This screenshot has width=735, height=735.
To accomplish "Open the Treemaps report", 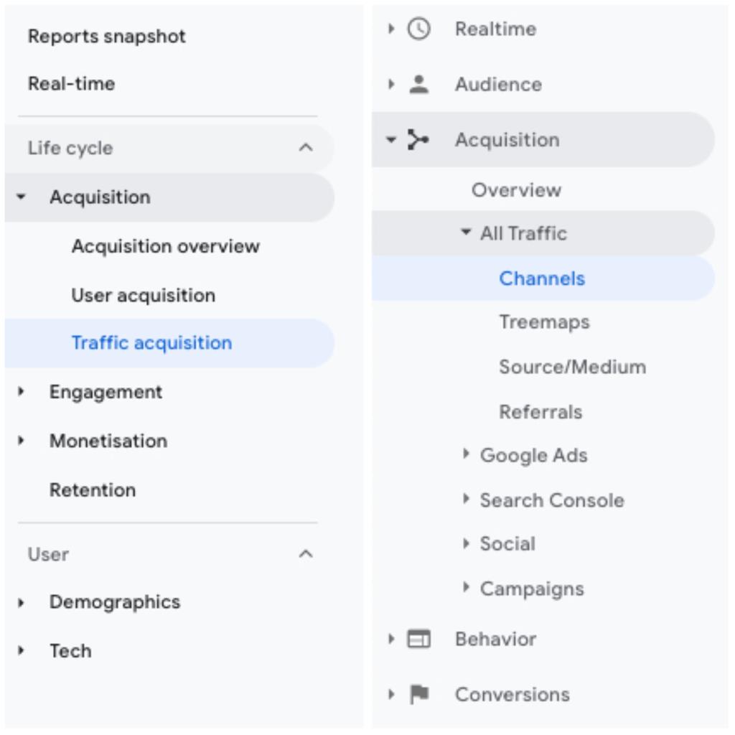I will (x=544, y=322).
